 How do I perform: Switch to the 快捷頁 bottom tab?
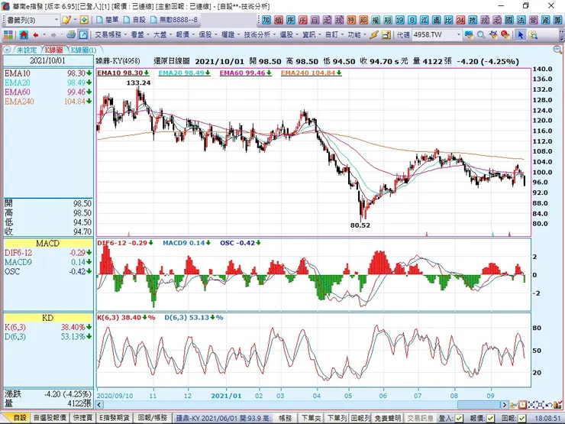click(x=83, y=418)
